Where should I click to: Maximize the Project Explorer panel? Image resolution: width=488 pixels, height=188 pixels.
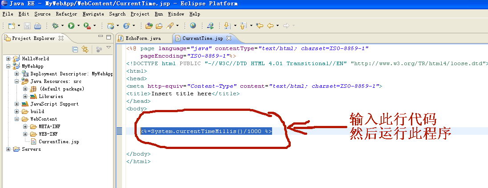click(108, 37)
